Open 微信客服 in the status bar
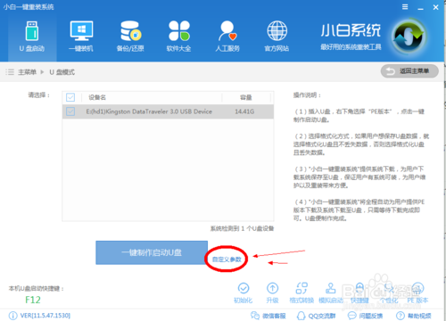Viewport: 446px width, 321px height. coord(268,316)
